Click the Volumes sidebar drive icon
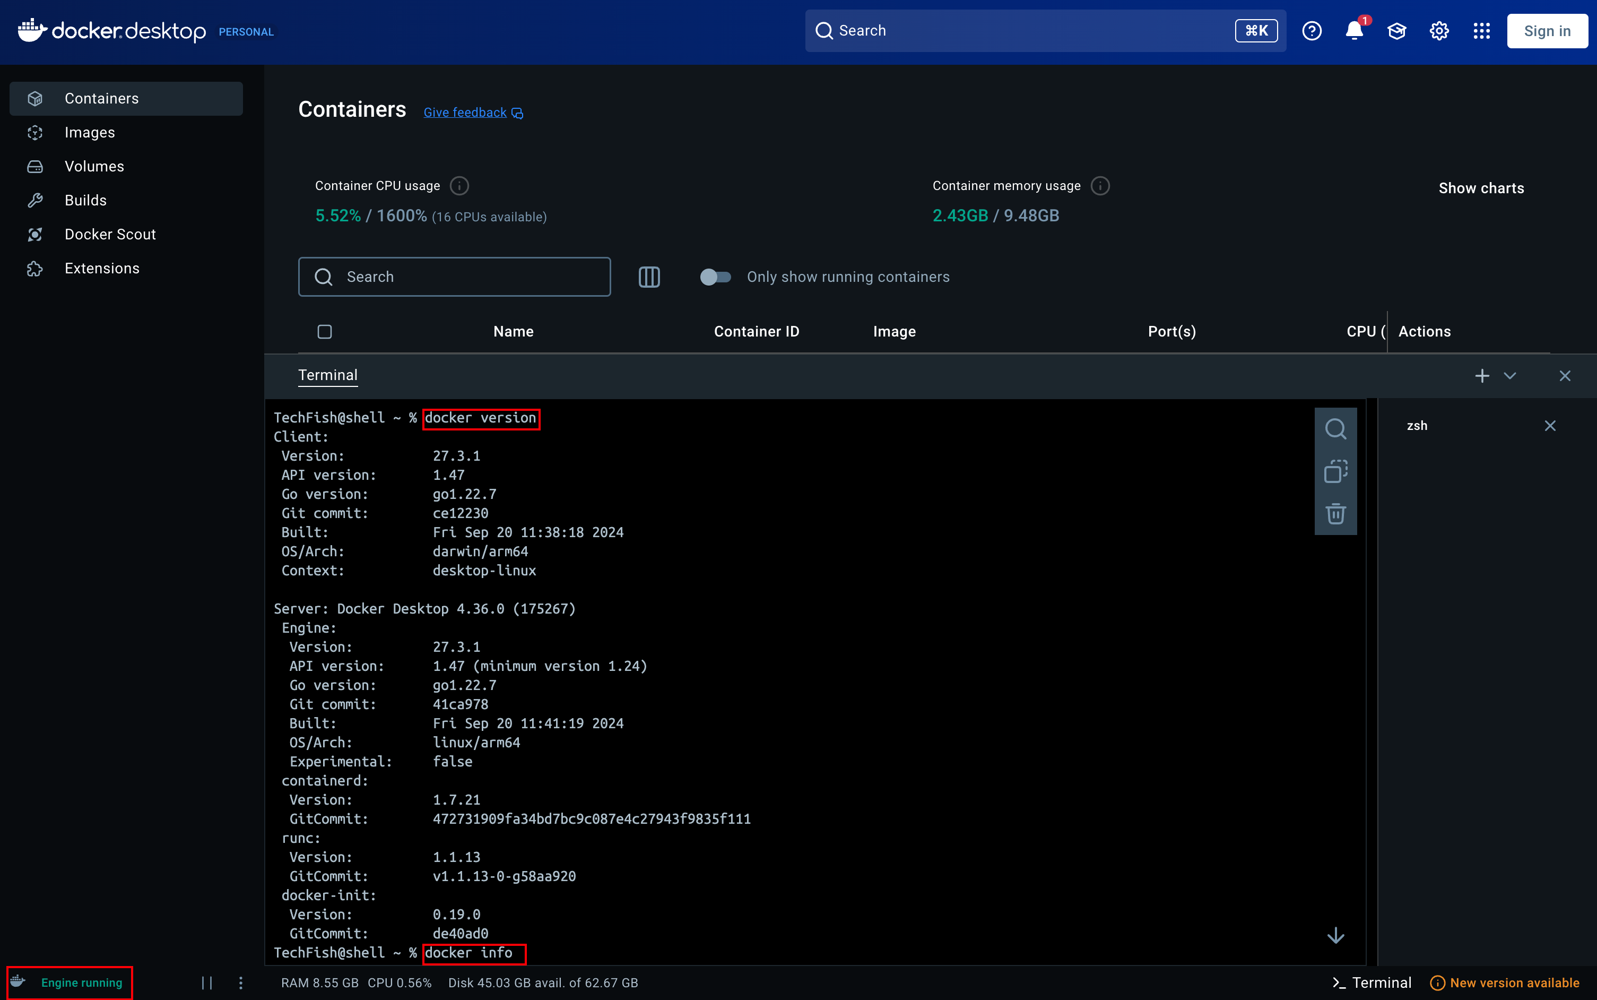 35,167
